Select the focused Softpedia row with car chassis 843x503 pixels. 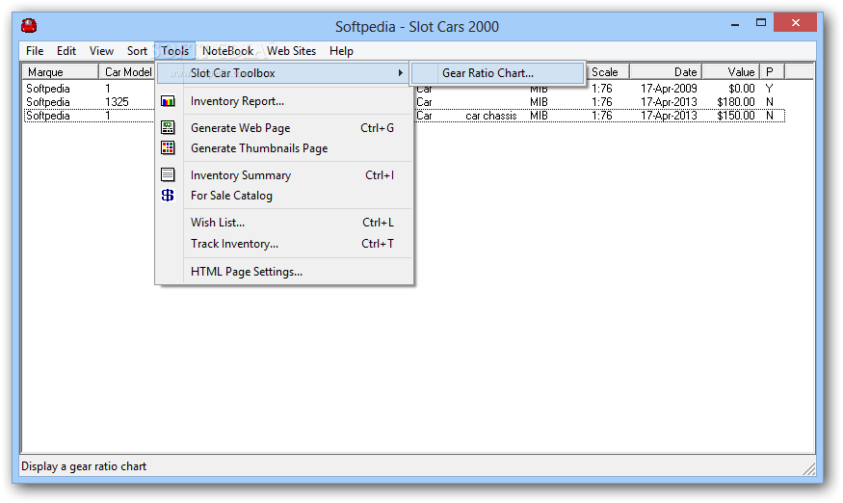[405, 116]
